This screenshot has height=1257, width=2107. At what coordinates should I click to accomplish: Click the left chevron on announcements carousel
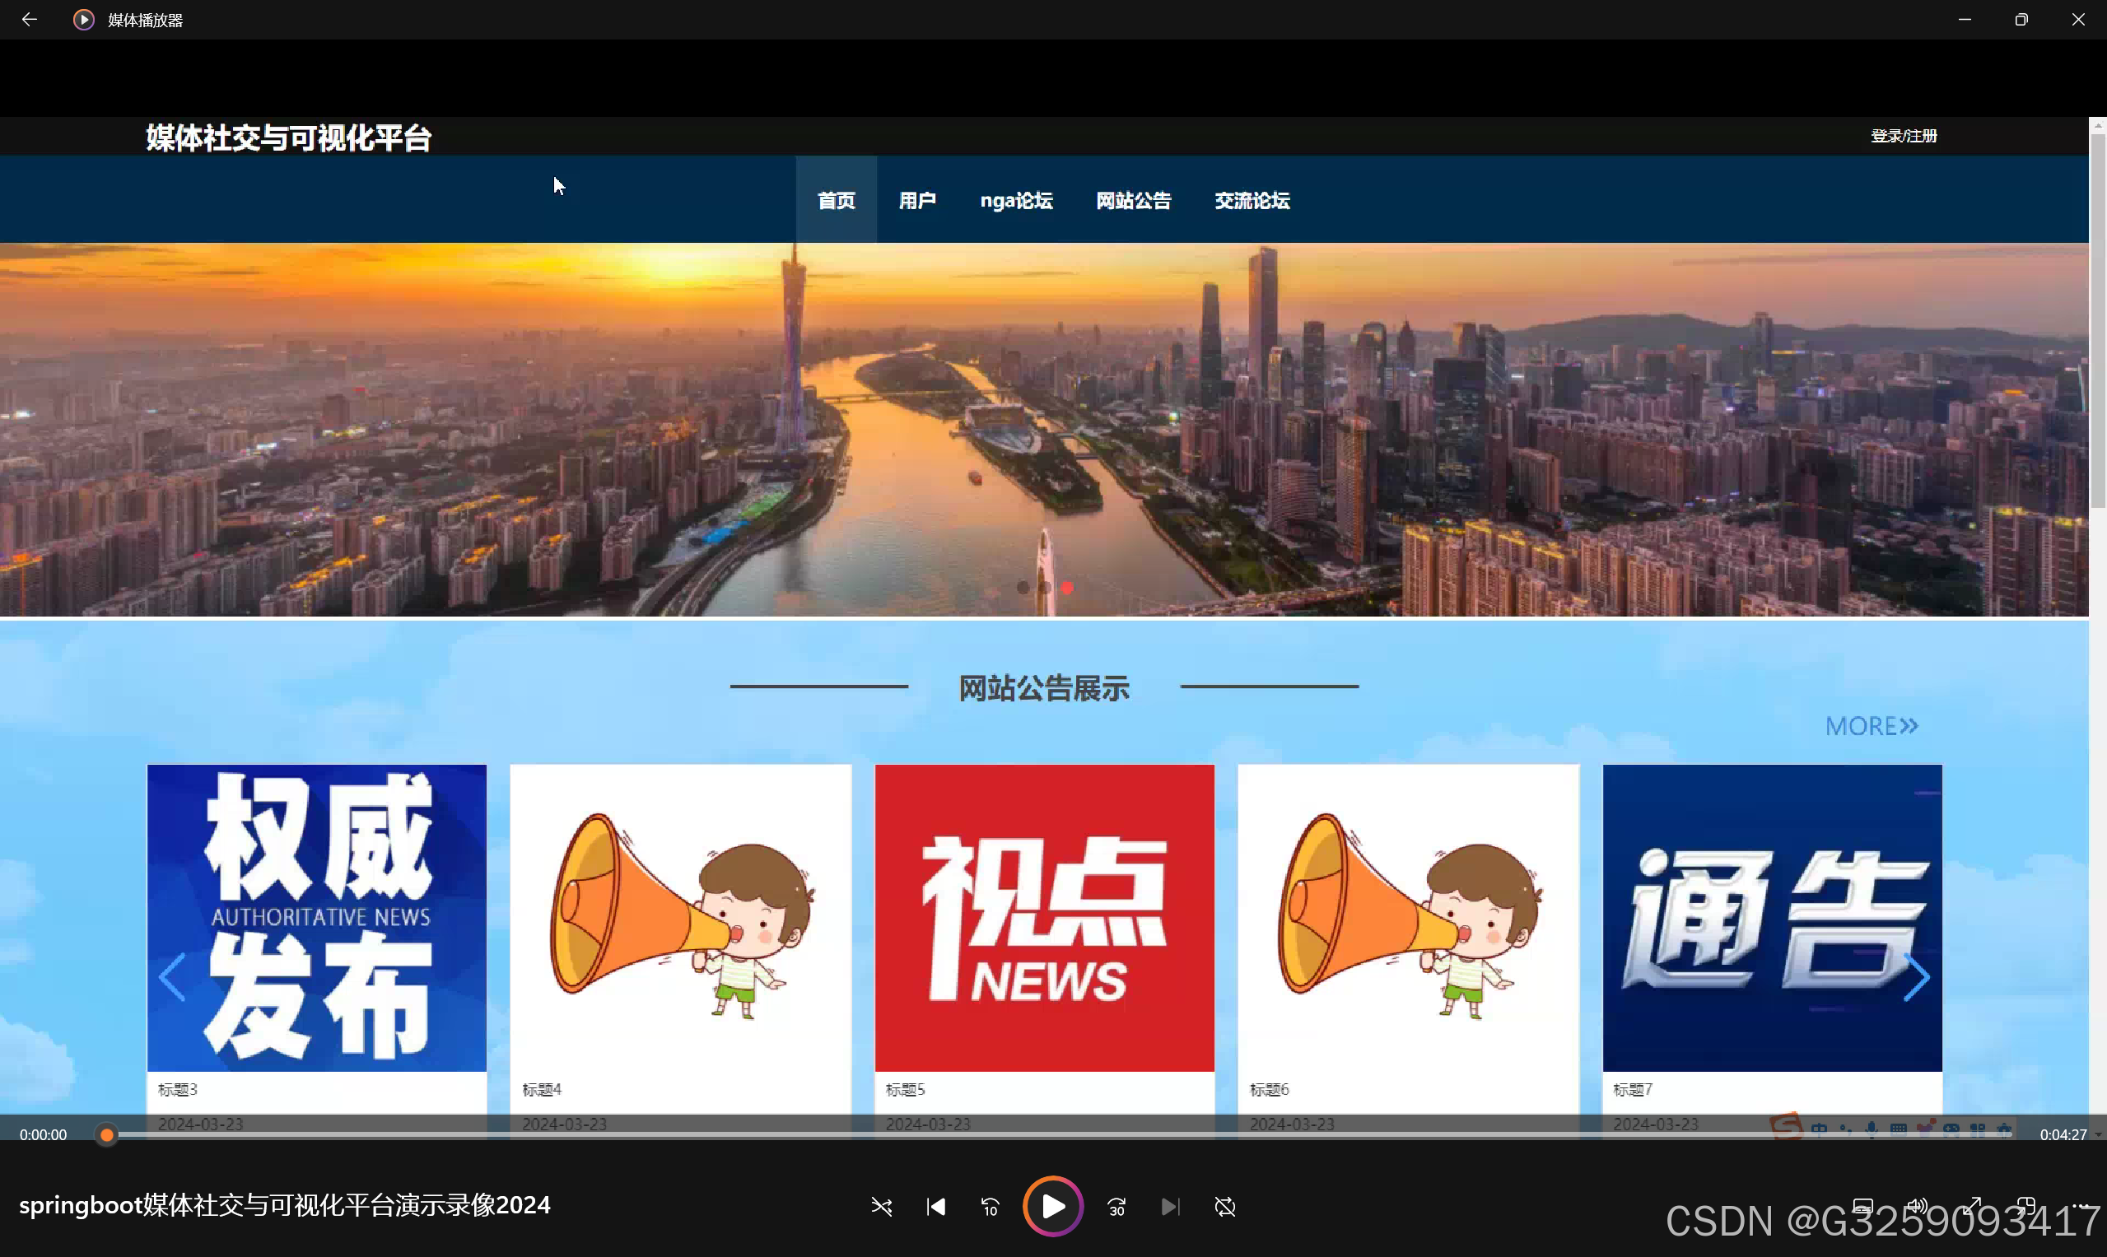coord(172,976)
